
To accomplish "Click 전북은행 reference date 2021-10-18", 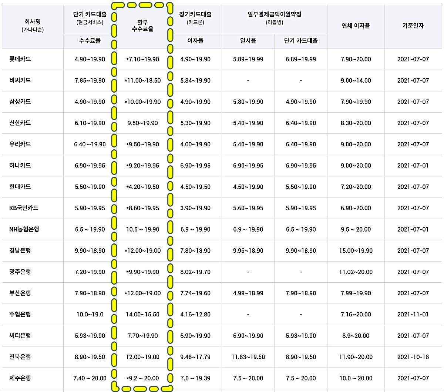I will pyautogui.click(x=413, y=357).
